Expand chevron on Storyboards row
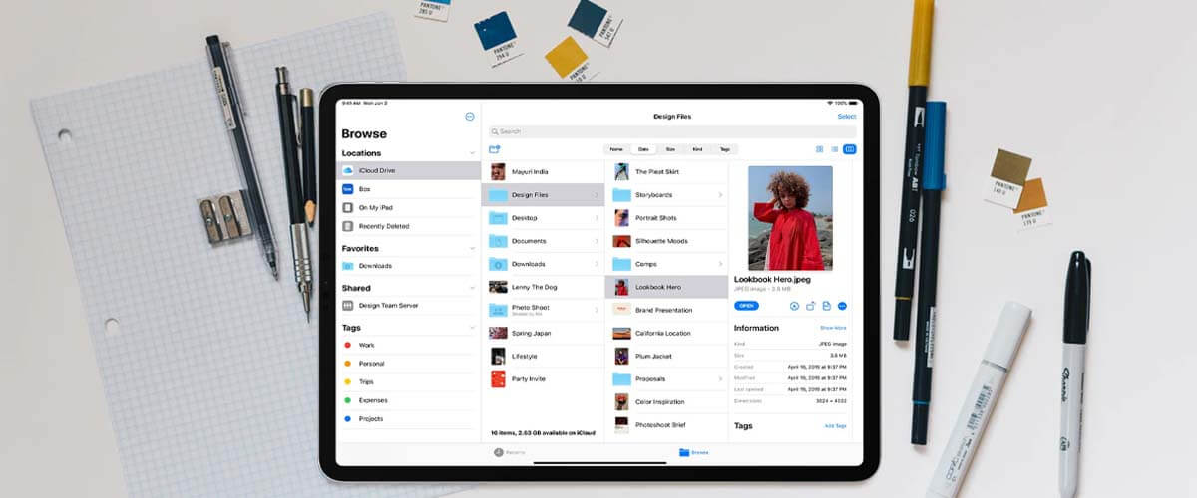This screenshot has height=498, width=1197. coord(720,195)
